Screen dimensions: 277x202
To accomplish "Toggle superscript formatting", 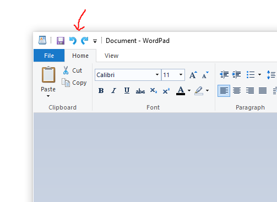I will pyautogui.click(x=166, y=91).
